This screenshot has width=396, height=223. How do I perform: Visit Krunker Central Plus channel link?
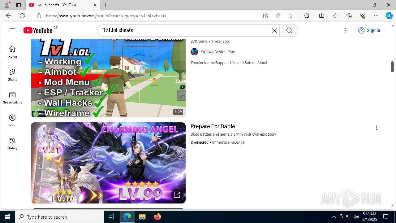(217, 52)
